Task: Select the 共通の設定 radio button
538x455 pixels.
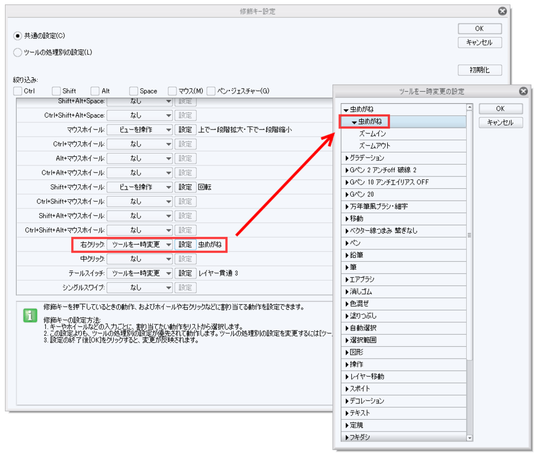Action: pos(18,35)
